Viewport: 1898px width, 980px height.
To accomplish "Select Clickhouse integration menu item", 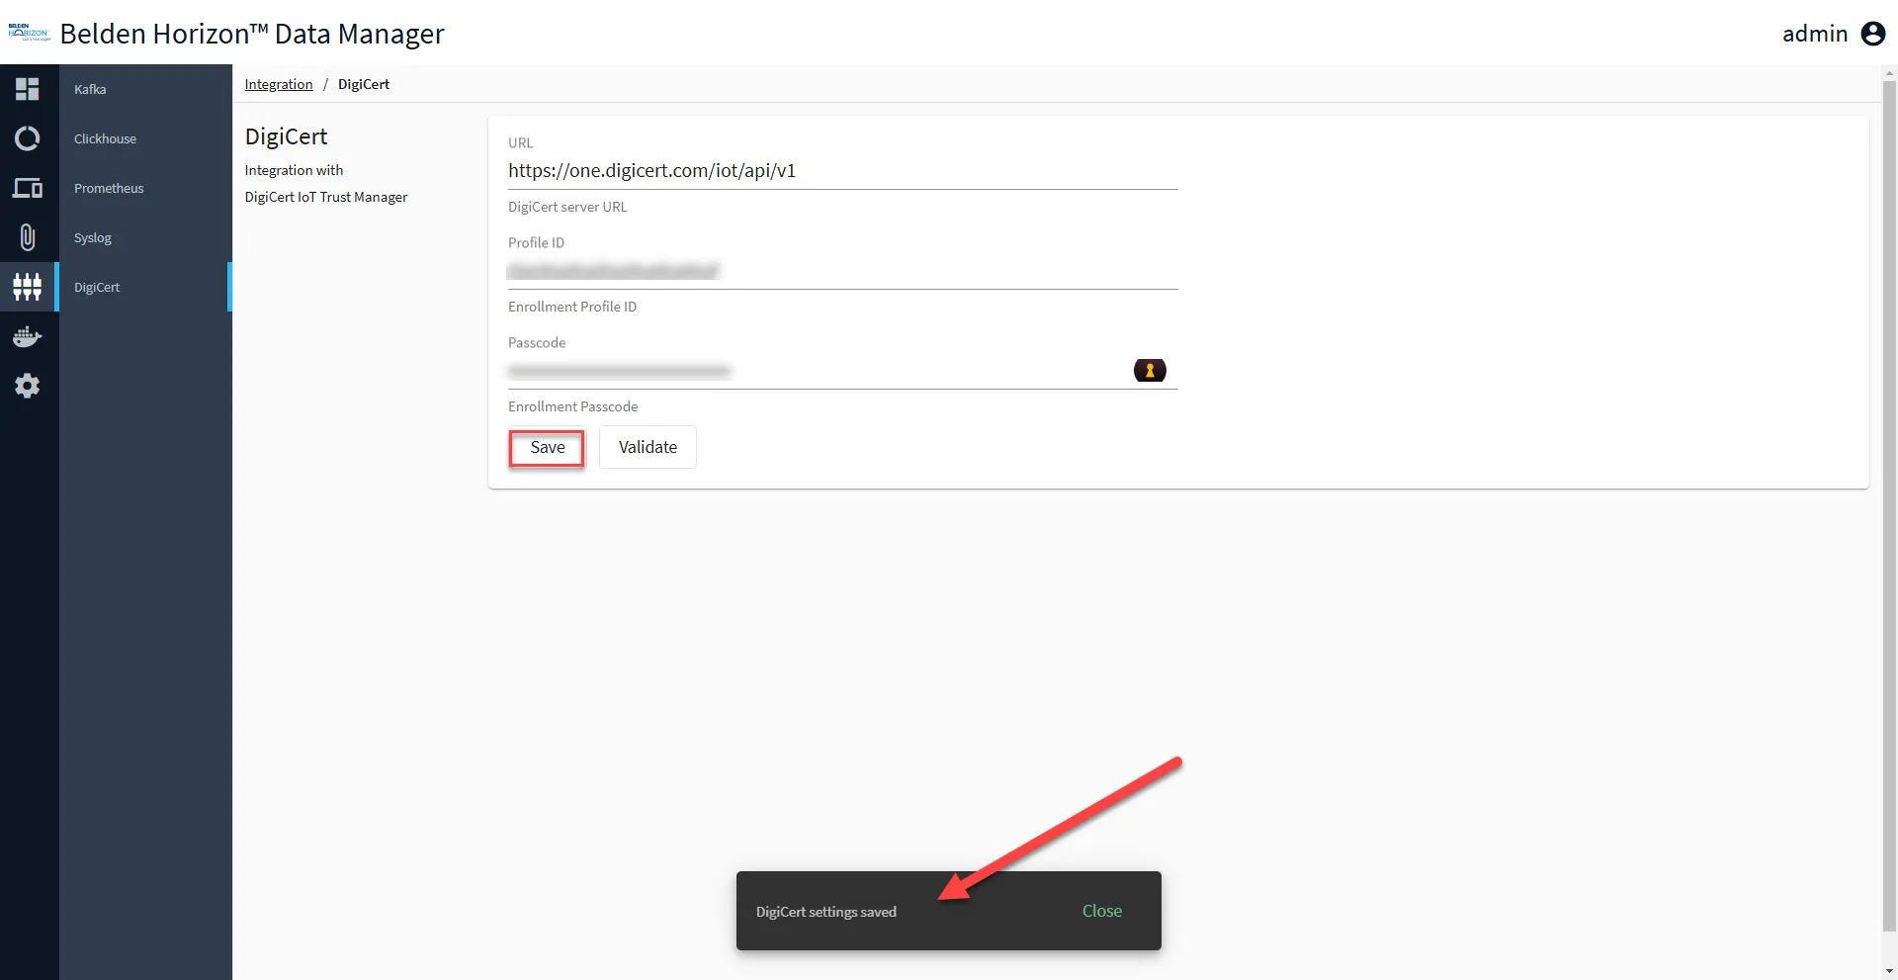I will click(145, 138).
